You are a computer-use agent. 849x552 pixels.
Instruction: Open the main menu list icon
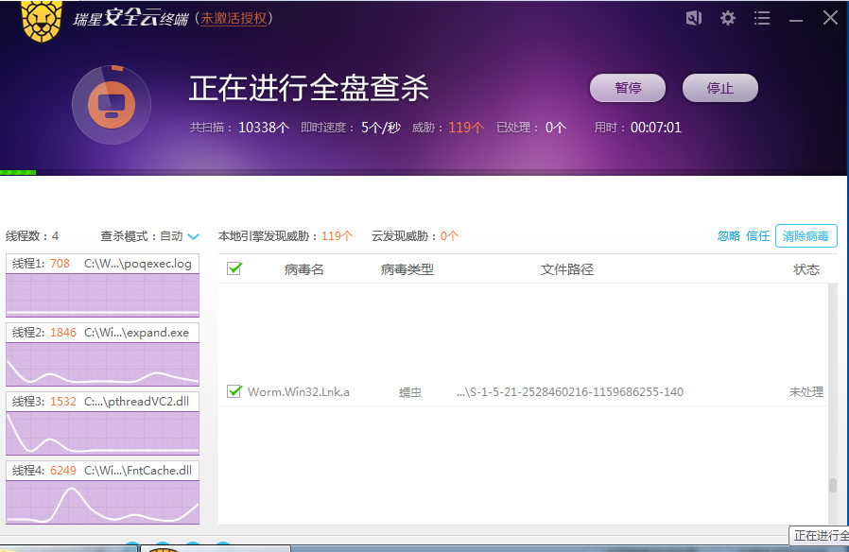pyautogui.click(x=762, y=18)
